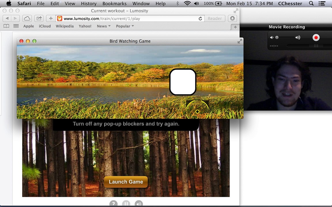Click the green zoom button of Bird Watching Game
The width and height of the screenshot is (332, 207).
tap(34, 41)
